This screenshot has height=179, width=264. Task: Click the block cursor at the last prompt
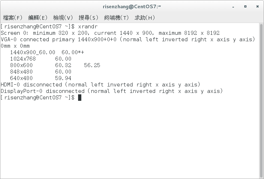point(80,98)
